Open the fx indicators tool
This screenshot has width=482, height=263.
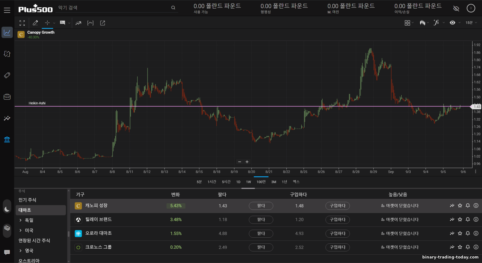pos(436,22)
